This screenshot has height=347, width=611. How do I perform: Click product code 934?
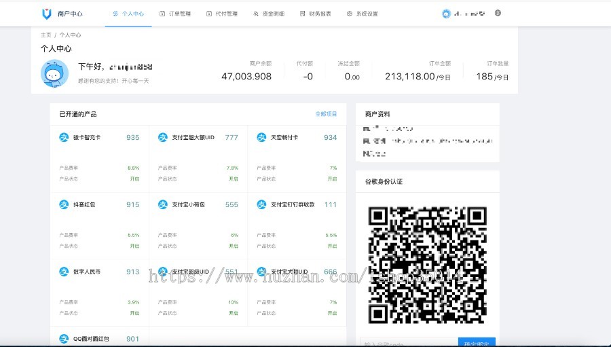(x=330, y=137)
